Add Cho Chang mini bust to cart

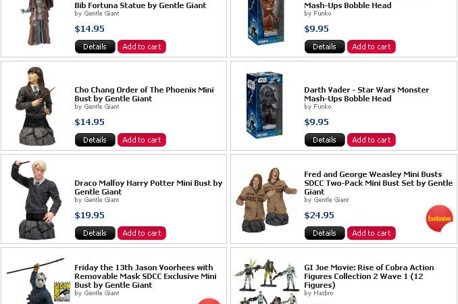(142, 140)
